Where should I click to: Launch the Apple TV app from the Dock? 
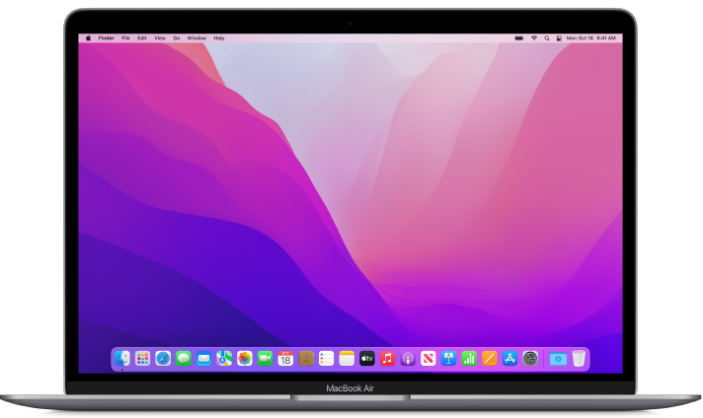367,359
